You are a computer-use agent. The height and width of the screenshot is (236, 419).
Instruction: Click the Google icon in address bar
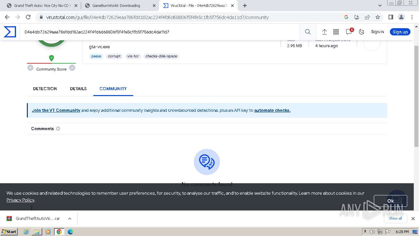pos(346,17)
